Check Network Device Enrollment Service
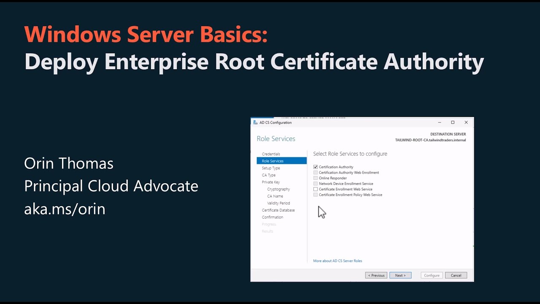 316,184
